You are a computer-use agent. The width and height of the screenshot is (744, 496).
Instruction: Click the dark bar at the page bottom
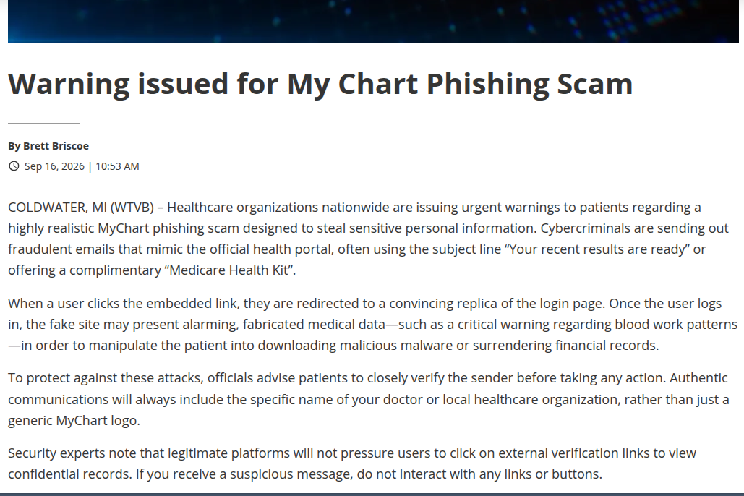372,494
